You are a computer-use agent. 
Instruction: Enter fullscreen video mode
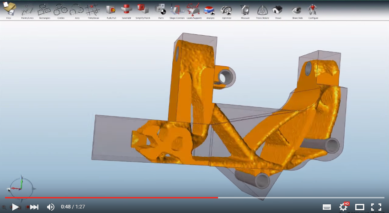click(x=376, y=207)
